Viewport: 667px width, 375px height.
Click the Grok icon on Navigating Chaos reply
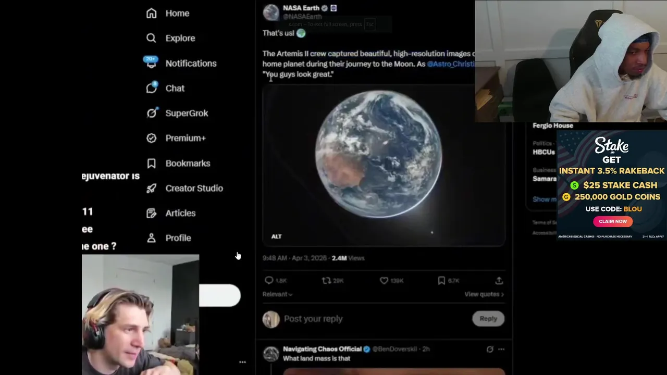489,349
